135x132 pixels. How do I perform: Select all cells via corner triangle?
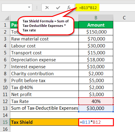pos(7,18)
